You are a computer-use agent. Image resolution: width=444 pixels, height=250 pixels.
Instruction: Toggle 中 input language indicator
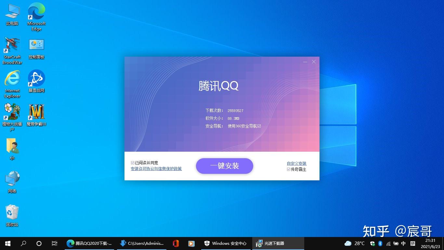click(x=403, y=243)
